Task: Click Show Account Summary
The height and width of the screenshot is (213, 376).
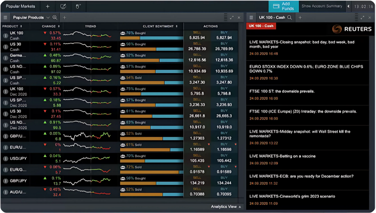Action: click(x=321, y=6)
